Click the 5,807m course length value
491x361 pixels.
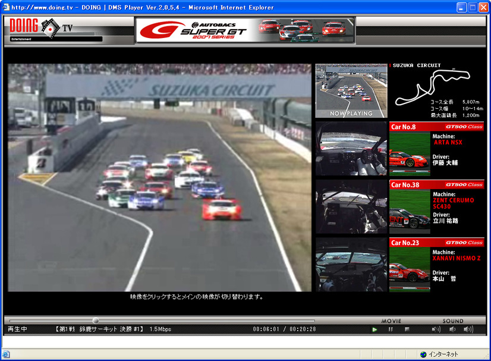[471, 102]
